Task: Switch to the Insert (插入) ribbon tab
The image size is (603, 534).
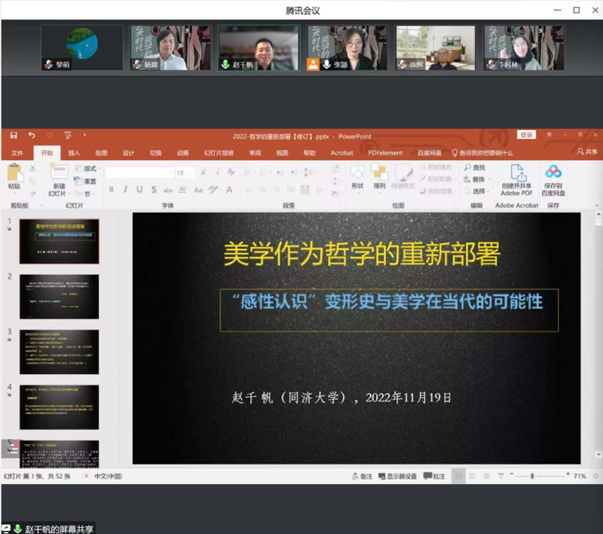Action: (x=74, y=153)
